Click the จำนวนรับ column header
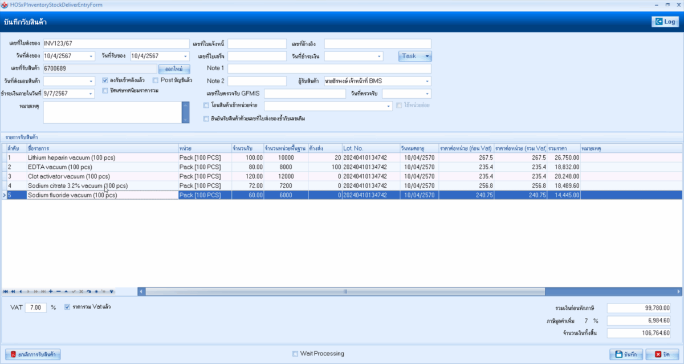 pos(247,148)
